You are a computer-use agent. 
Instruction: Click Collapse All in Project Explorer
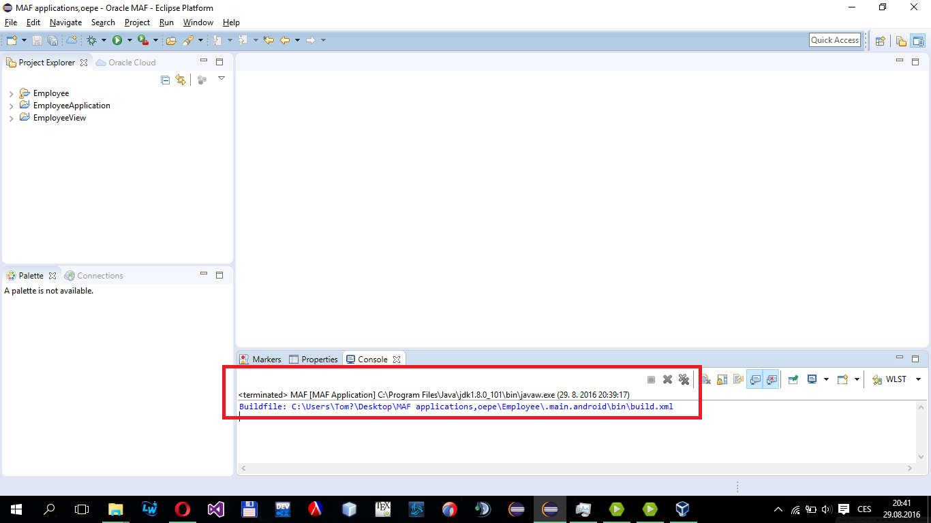point(165,80)
